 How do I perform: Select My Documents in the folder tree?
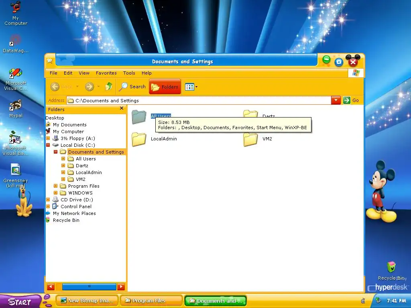click(70, 125)
